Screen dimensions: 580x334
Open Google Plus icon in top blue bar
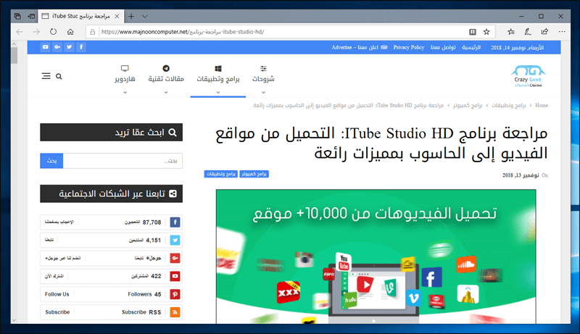(x=57, y=47)
